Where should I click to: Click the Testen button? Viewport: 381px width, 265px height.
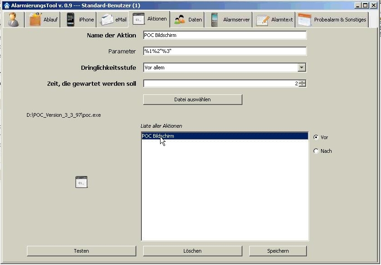81,251
